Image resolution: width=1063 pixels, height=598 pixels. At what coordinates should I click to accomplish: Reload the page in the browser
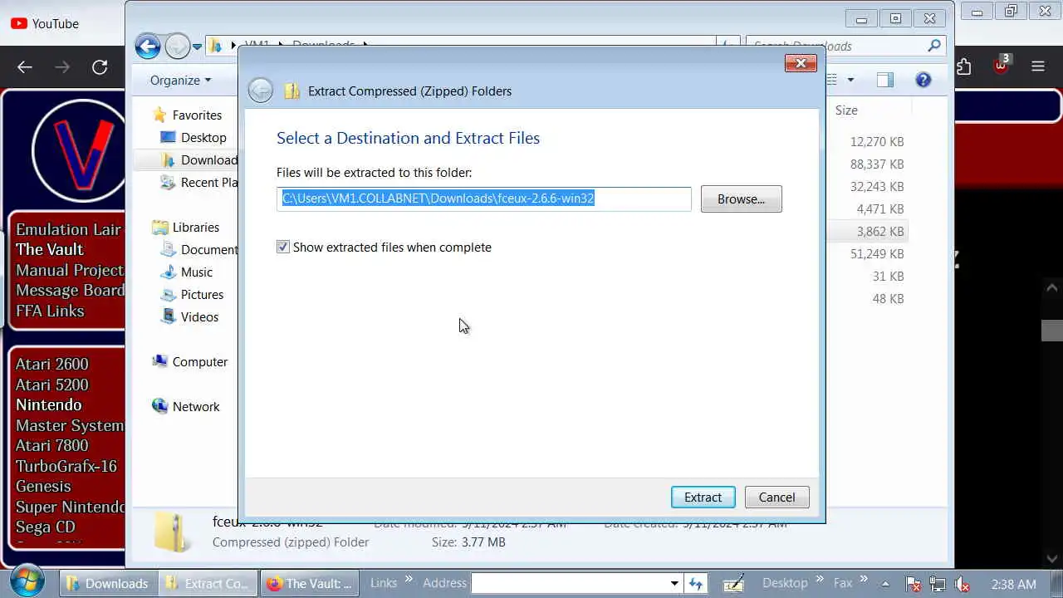[100, 67]
